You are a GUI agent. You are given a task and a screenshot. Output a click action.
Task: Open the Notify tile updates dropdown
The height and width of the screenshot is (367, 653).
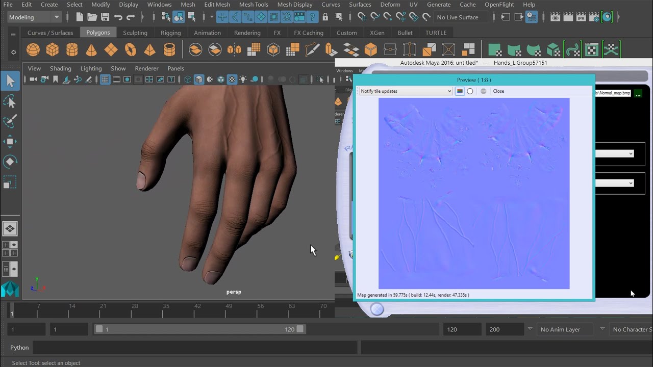[406, 91]
